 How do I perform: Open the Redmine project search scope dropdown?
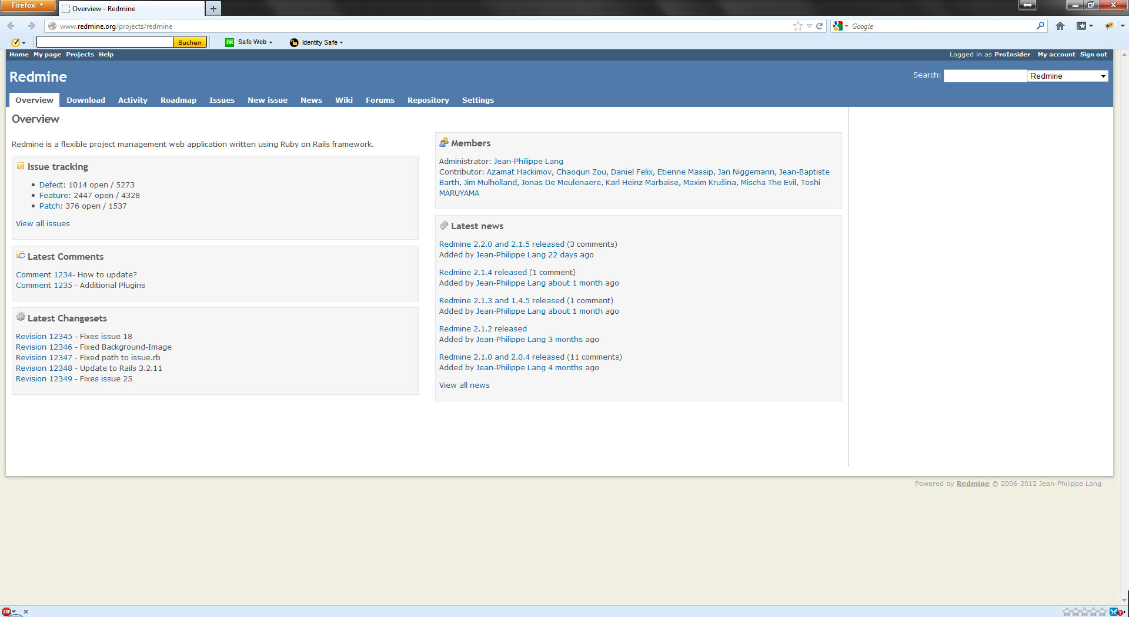[1067, 76]
